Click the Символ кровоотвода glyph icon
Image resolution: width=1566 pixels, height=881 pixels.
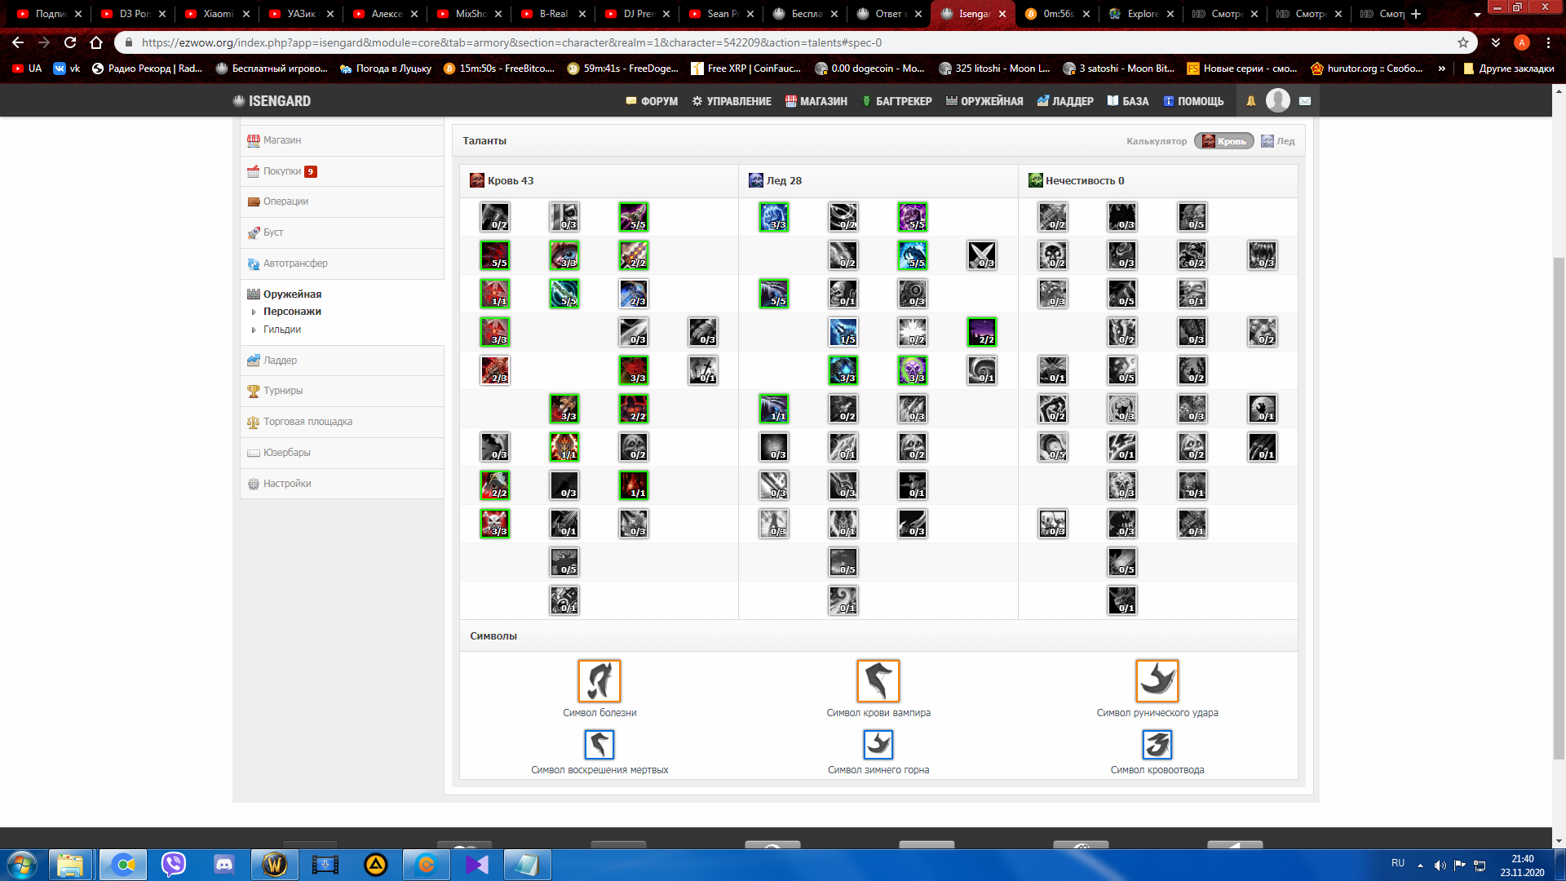point(1157,744)
